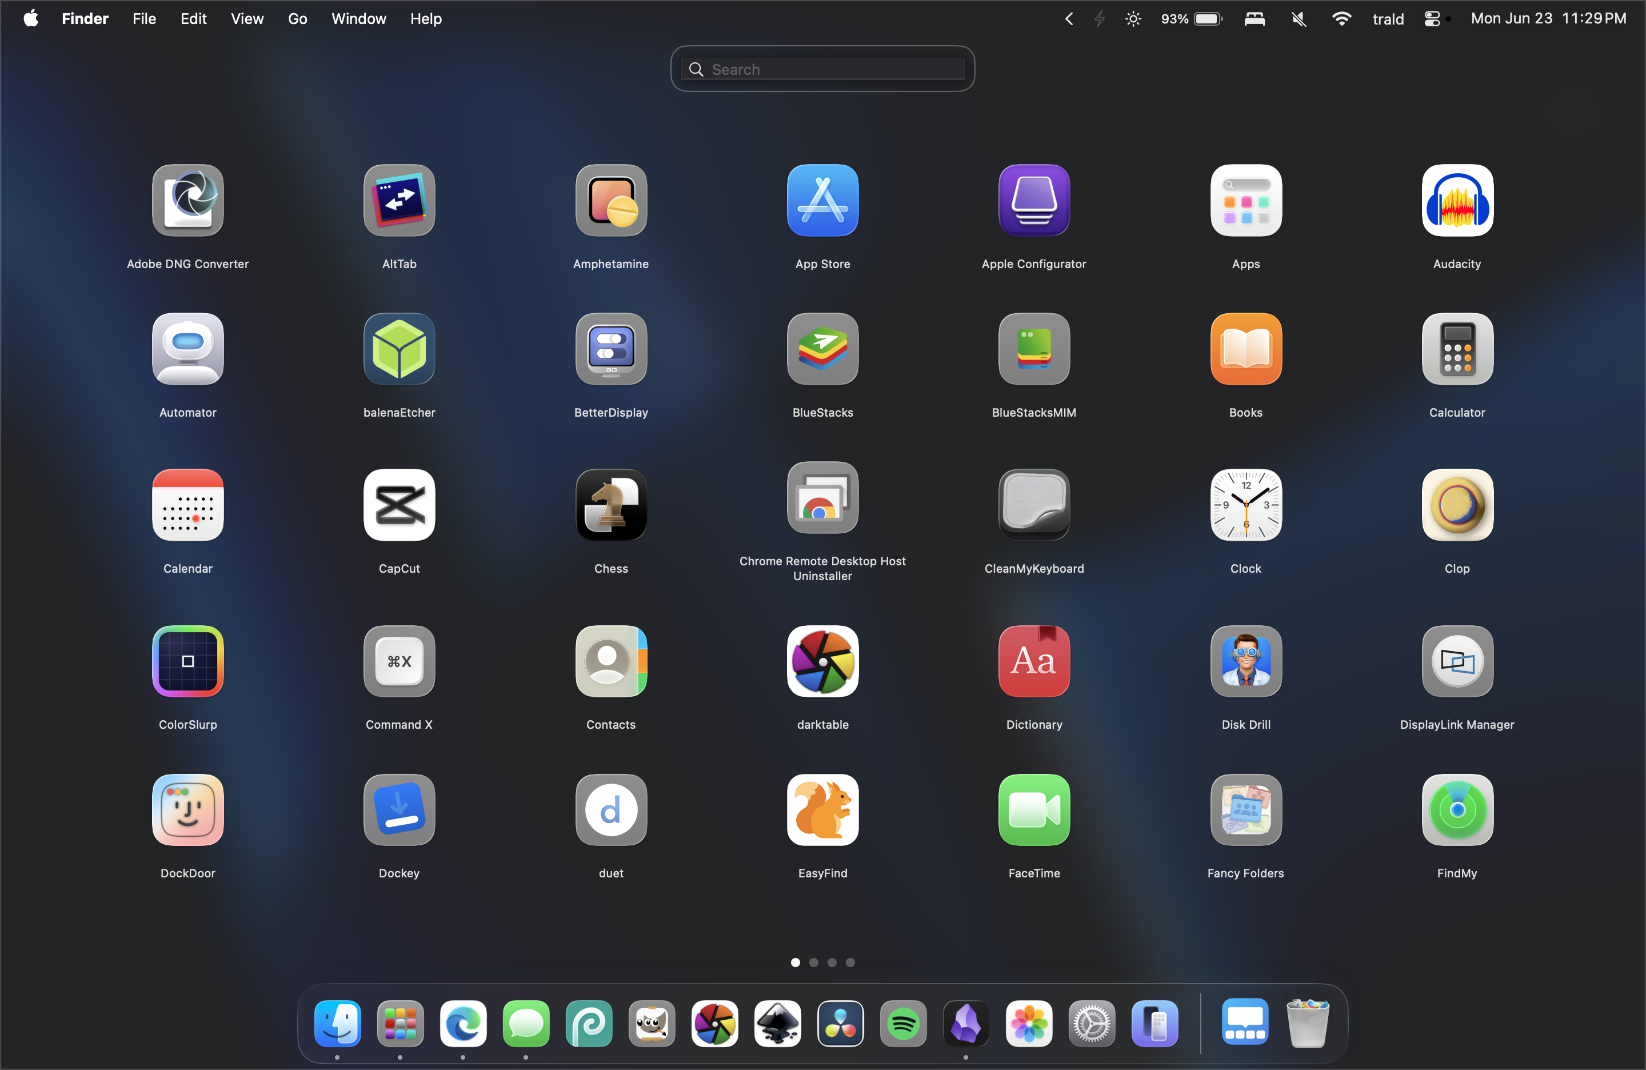The width and height of the screenshot is (1646, 1070).
Task: Launch BetterDisplay from the app grid
Action: [611, 349]
